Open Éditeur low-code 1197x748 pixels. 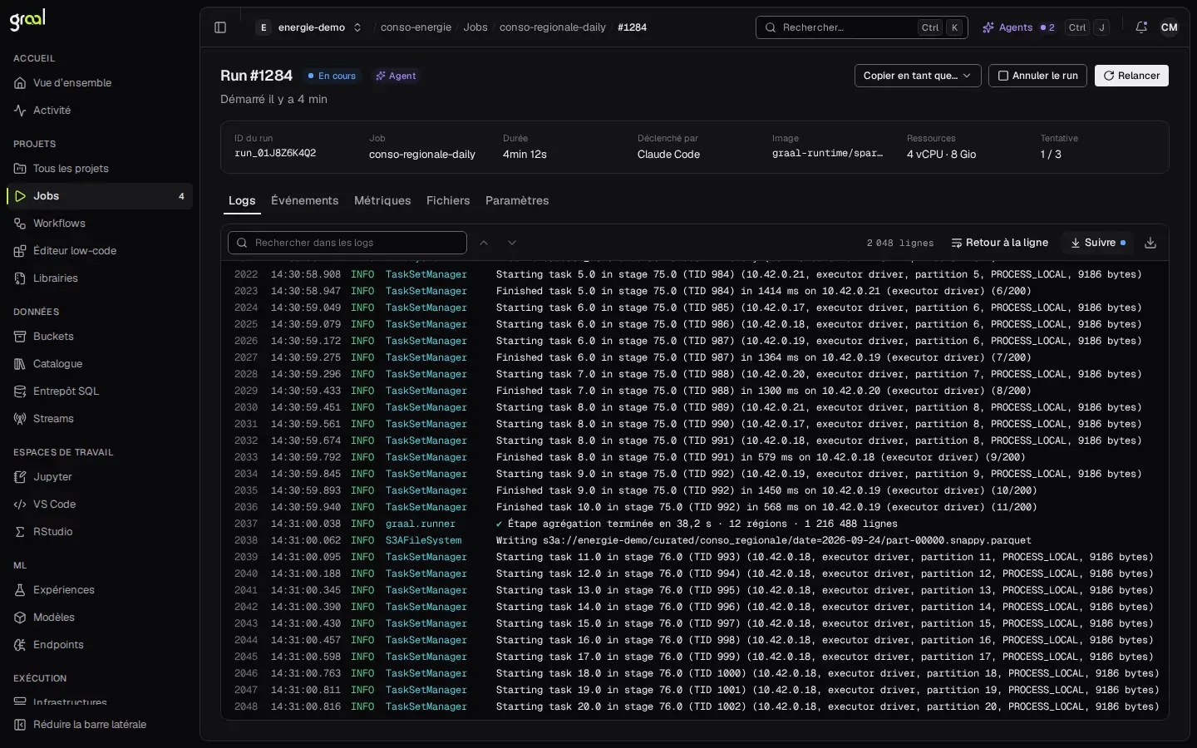point(100,251)
